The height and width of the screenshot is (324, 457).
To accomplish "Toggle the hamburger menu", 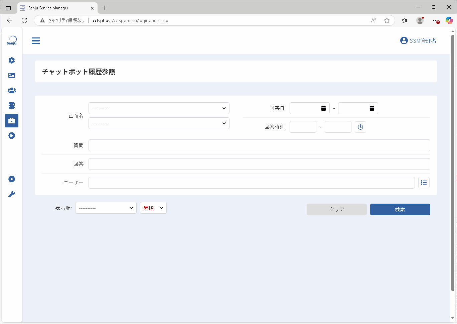I will 36,41.
